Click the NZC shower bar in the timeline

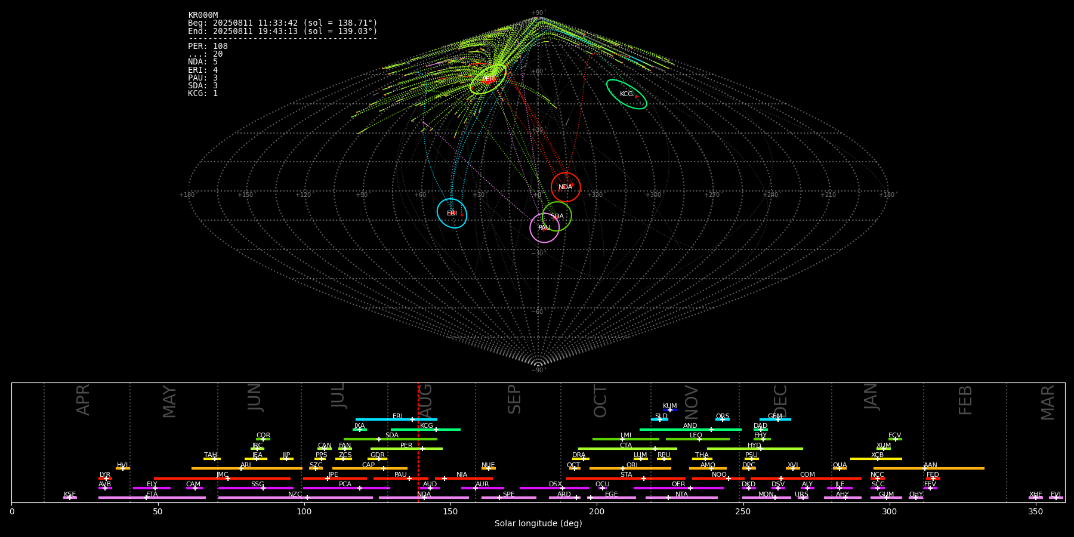click(295, 498)
